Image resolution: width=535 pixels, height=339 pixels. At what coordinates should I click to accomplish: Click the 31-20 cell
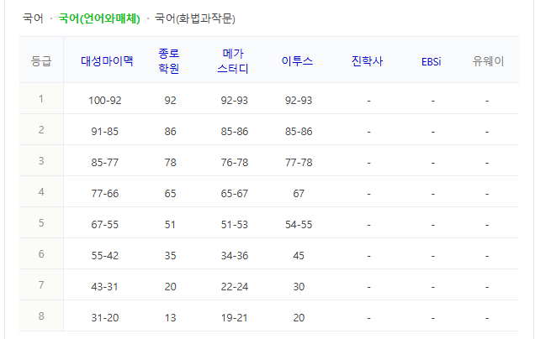pyautogui.click(x=105, y=317)
